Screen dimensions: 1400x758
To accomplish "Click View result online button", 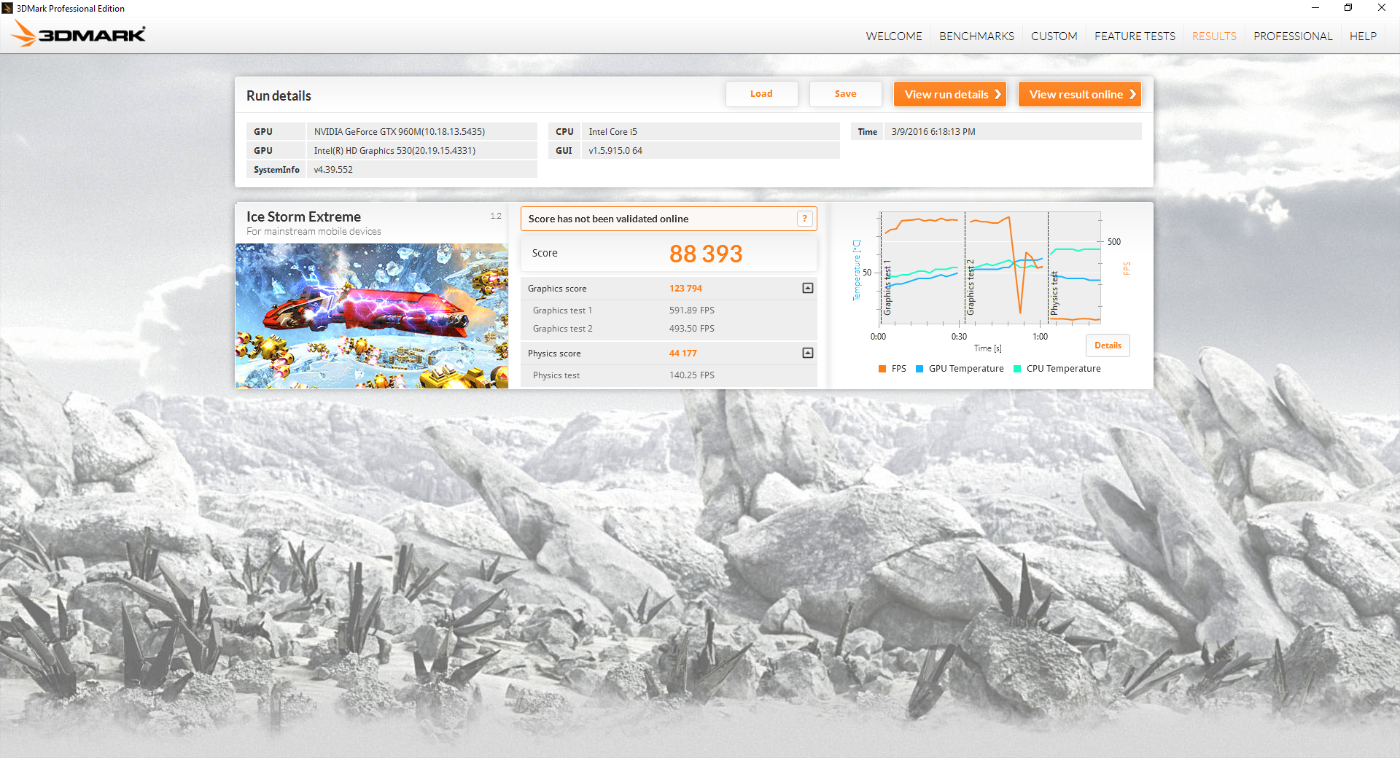I will point(1080,94).
